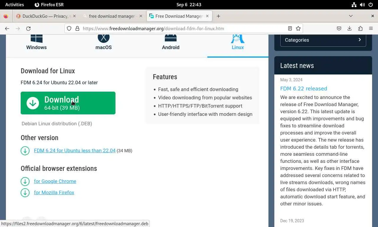Open the Firefox View pinned icon
378x227 pixels.
[6, 16]
